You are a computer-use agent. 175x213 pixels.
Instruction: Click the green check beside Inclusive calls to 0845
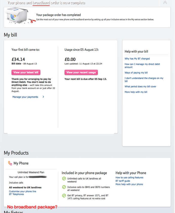(64, 187)
